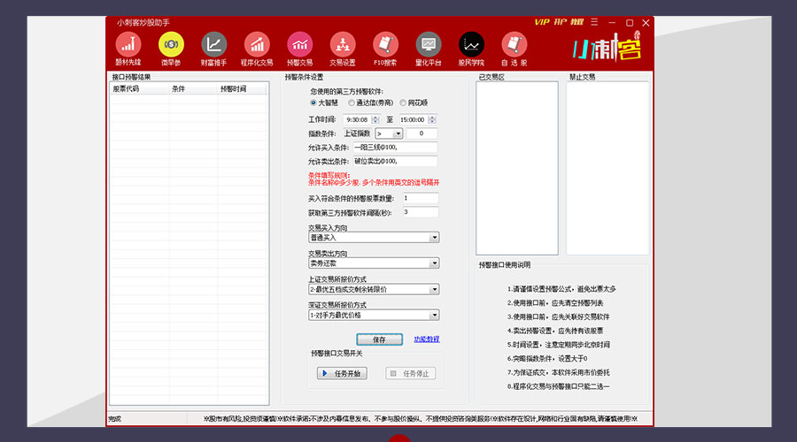Click the 保存 button
Screen dimensions: 797x442
tap(380, 339)
